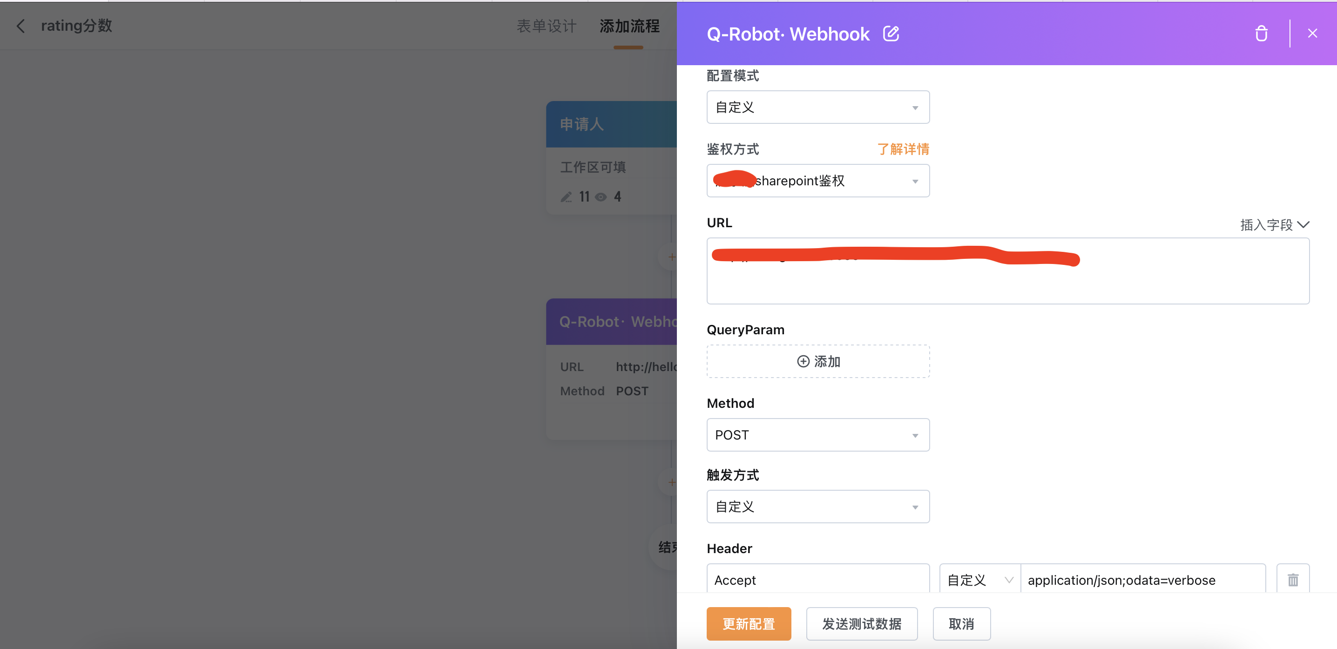Viewport: 1337px width, 649px height.
Task: Click the 更新配置 button
Action: click(x=749, y=623)
